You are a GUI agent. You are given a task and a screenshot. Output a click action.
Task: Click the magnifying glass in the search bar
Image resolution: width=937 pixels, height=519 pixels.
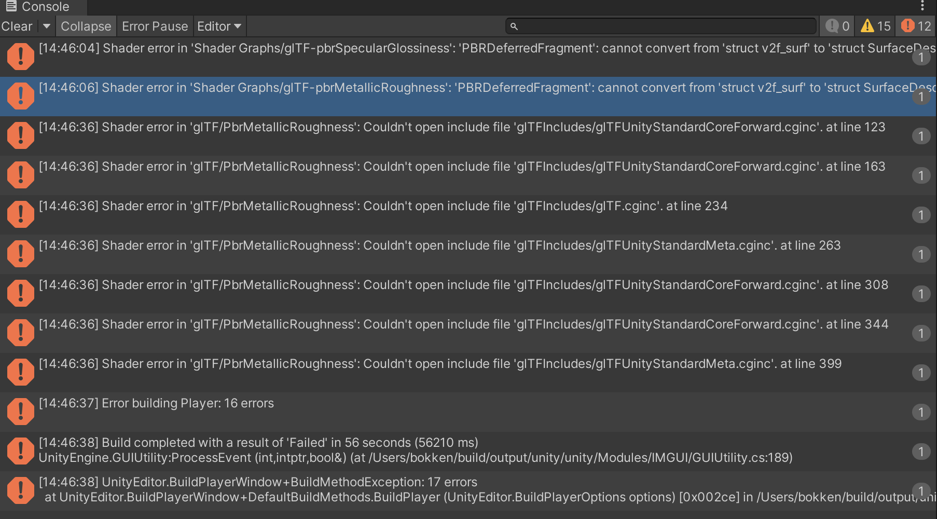514,25
